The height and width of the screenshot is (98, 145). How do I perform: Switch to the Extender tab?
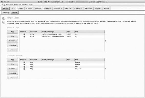tap(89, 8)
